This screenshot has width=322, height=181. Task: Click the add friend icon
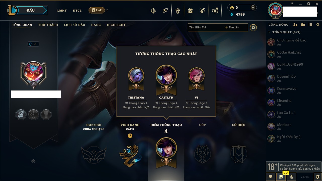(295, 25)
